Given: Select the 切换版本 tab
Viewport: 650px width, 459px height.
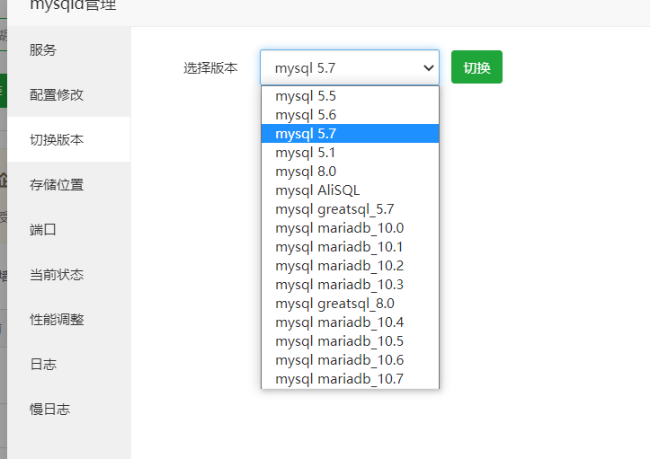Looking at the screenshot, I should [x=69, y=139].
